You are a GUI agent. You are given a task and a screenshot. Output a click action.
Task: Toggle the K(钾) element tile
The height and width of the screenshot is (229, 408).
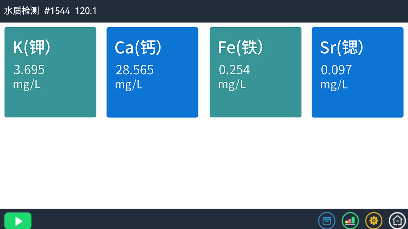click(x=50, y=72)
